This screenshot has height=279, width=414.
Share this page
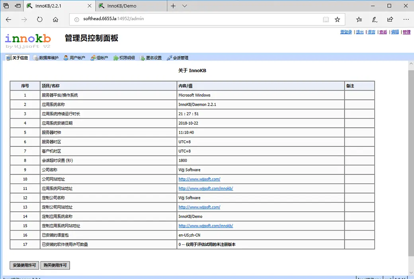(390, 19)
